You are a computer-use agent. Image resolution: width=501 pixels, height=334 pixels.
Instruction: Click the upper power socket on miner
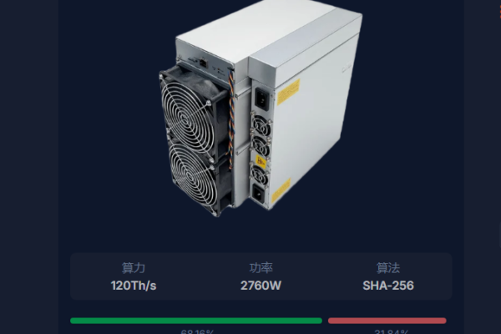tap(262, 99)
